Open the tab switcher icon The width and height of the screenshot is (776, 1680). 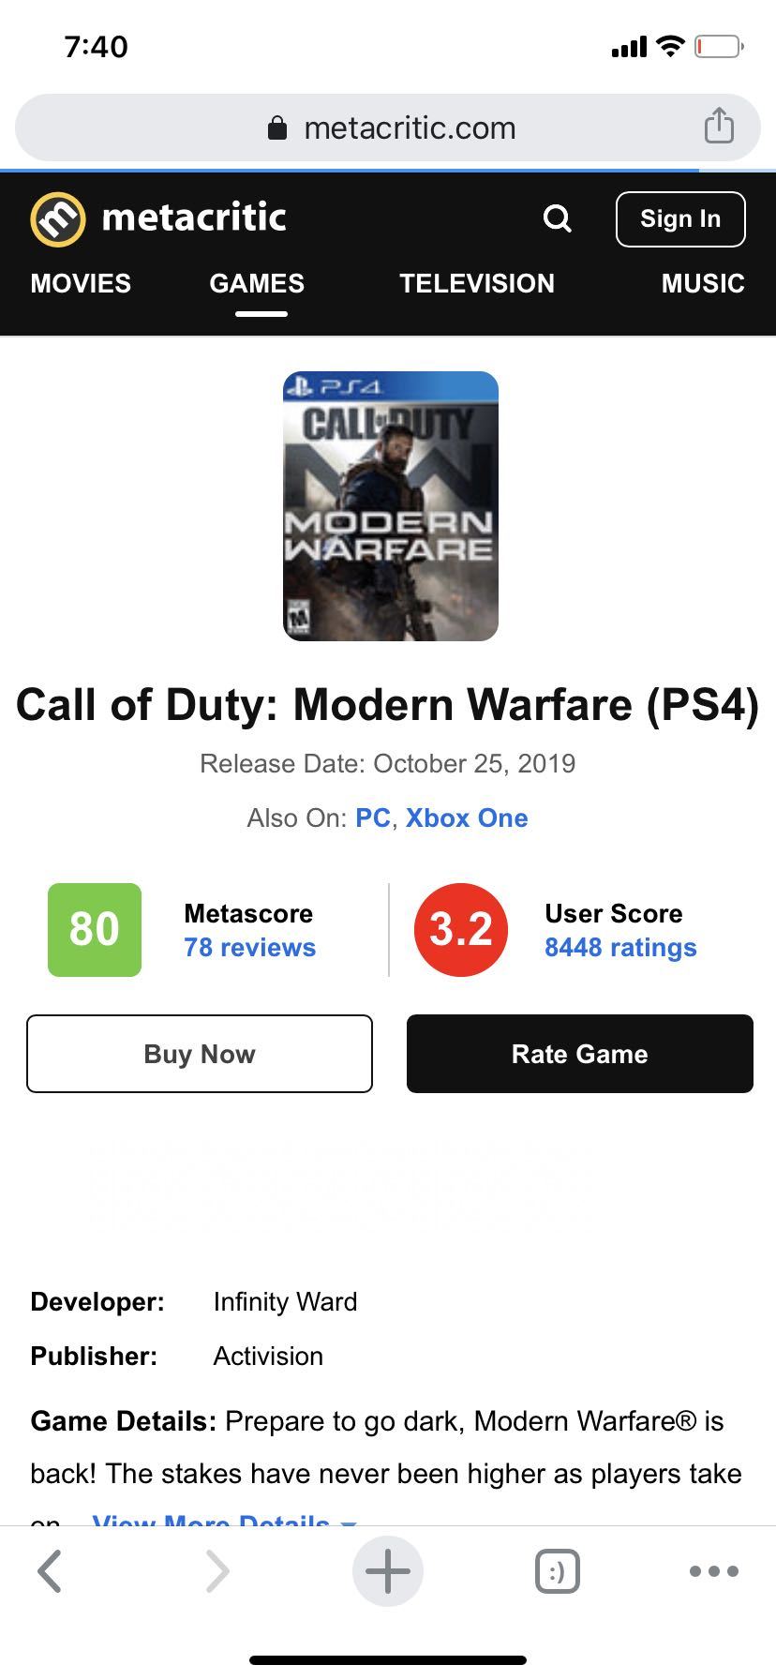tap(558, 1570)
